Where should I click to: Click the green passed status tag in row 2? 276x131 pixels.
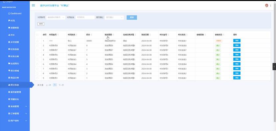coord(218,45)
